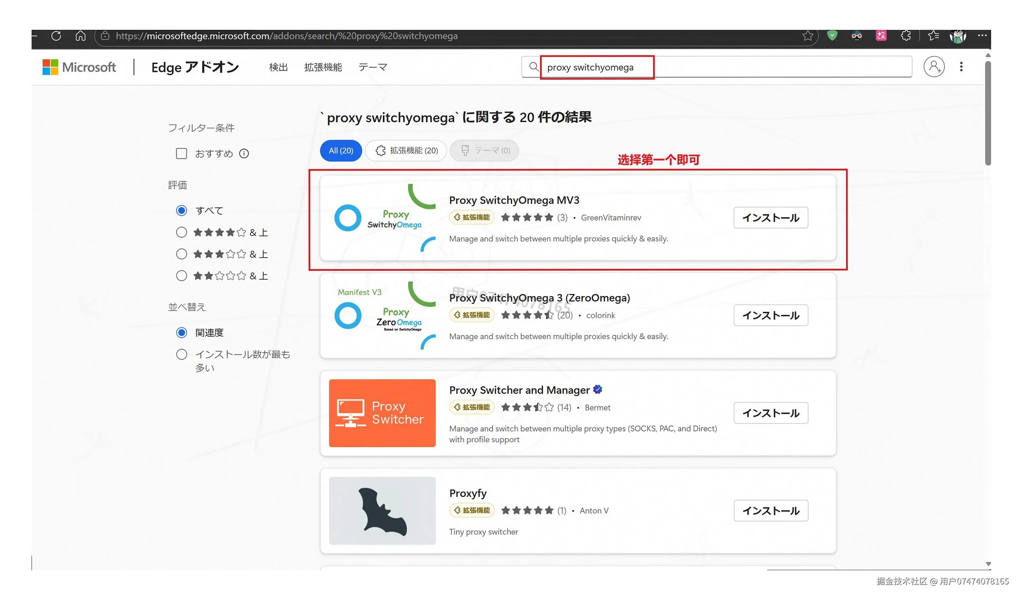
Task: Open the page's vertical three-dot menu
Action: point(961,66)
